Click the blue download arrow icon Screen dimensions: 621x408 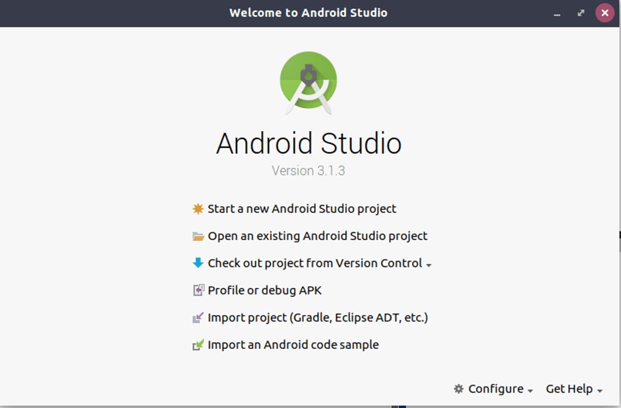[x=198, y=263]
